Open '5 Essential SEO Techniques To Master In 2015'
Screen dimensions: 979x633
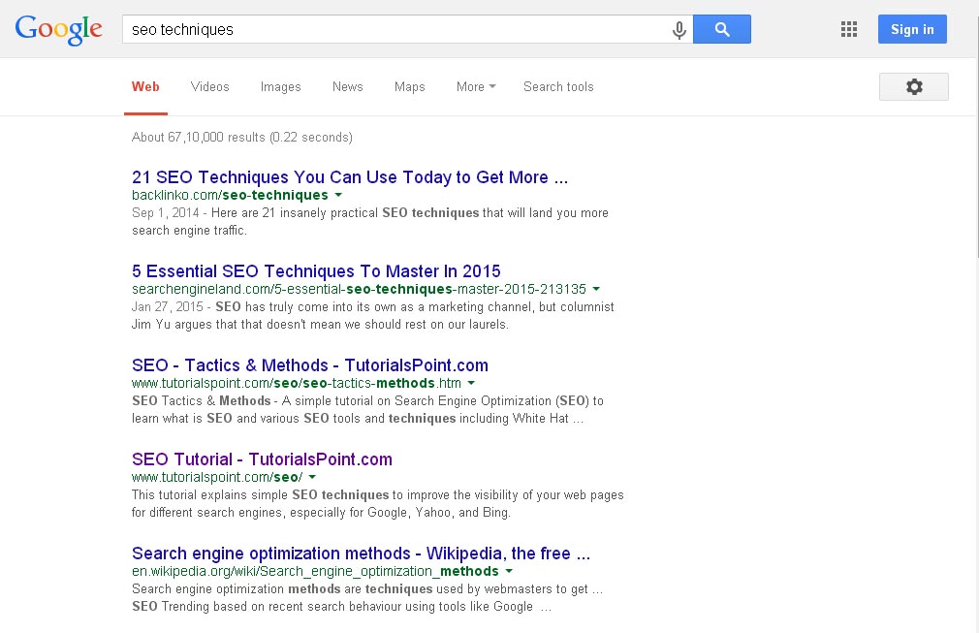tap(316, 270)
